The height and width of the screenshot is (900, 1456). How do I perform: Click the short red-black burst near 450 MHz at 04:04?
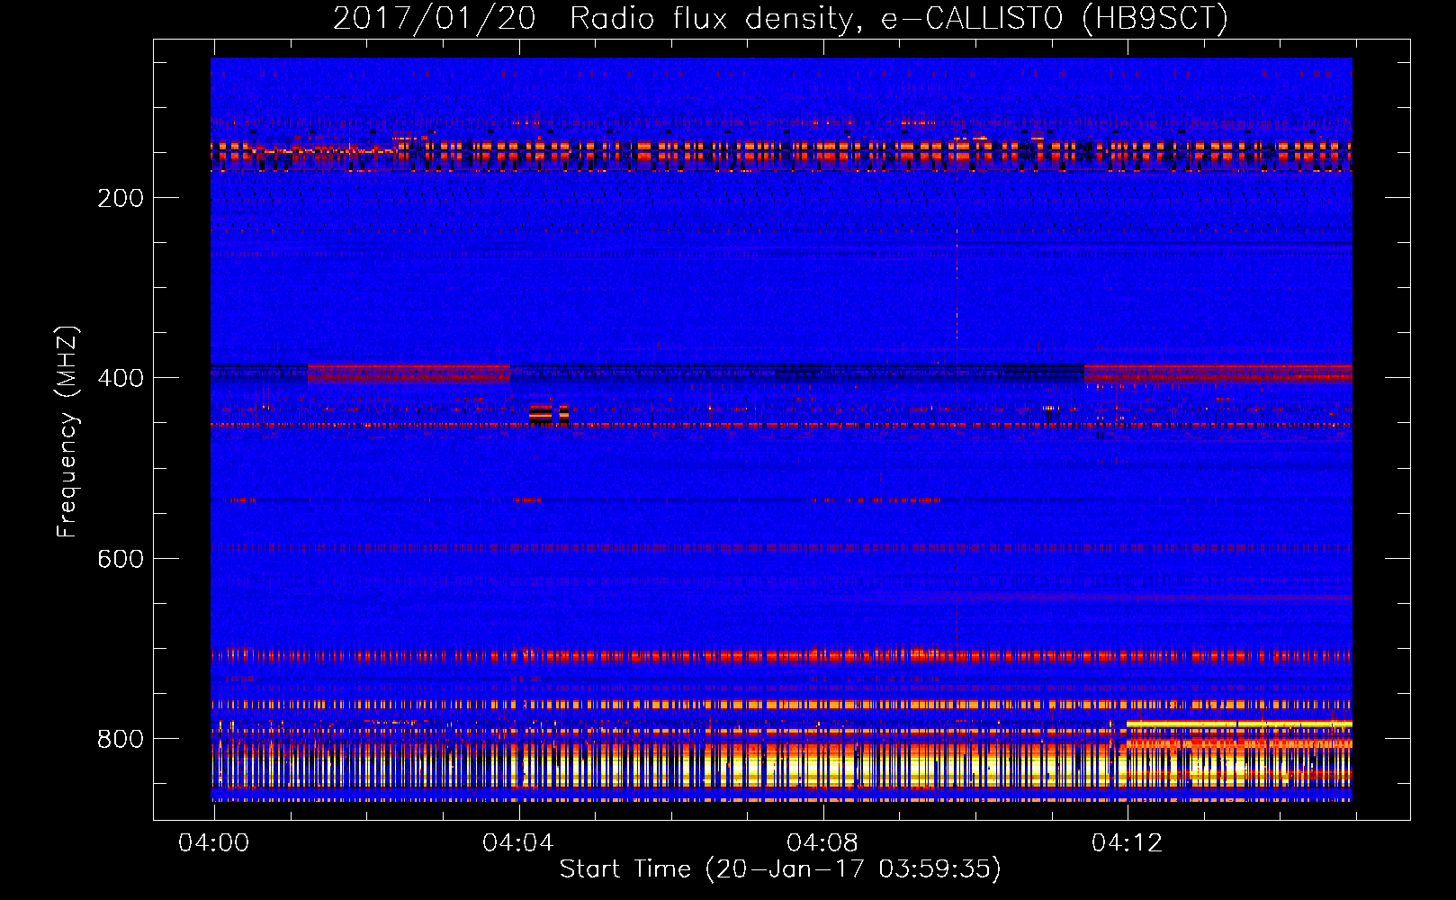(548, 414)
